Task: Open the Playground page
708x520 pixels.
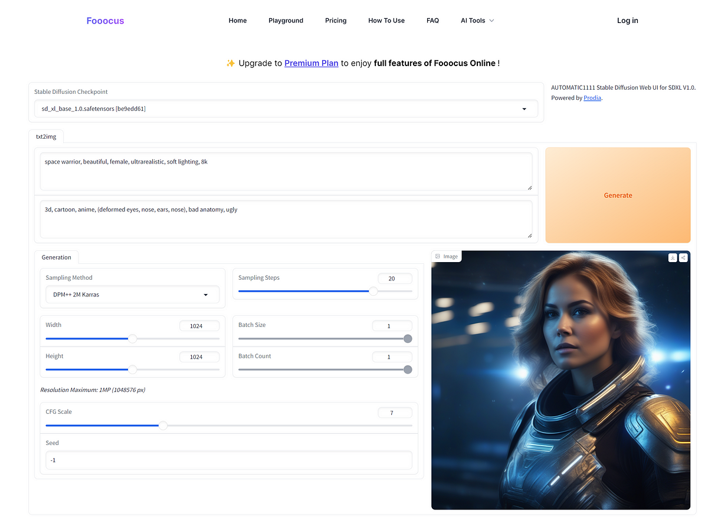Action: click(286, 21)
